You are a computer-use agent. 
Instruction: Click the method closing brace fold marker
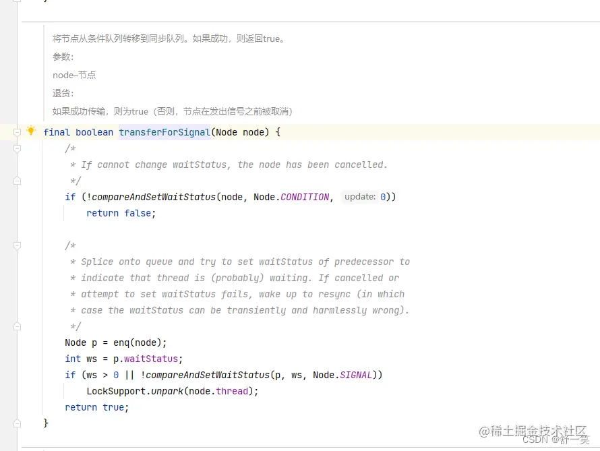coord(17,423)
